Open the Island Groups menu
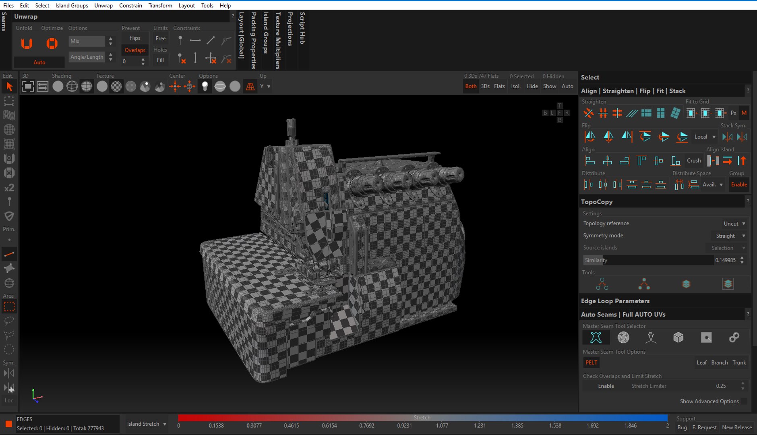This screenshot has height=435, width=757. (72, 5)
